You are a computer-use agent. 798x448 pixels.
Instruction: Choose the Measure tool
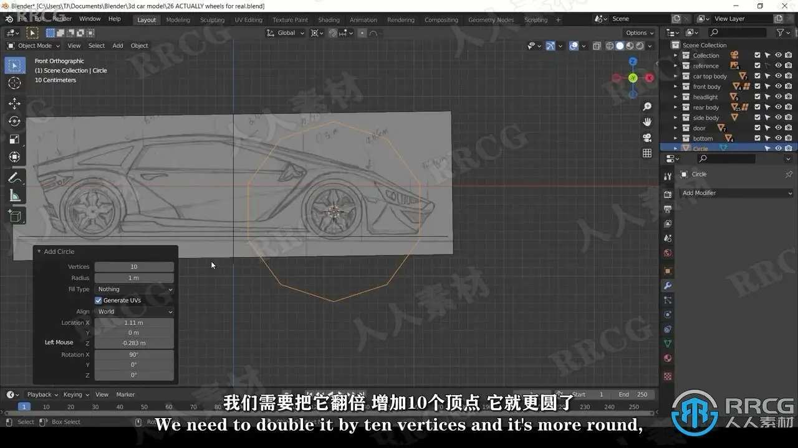point(14,196)
